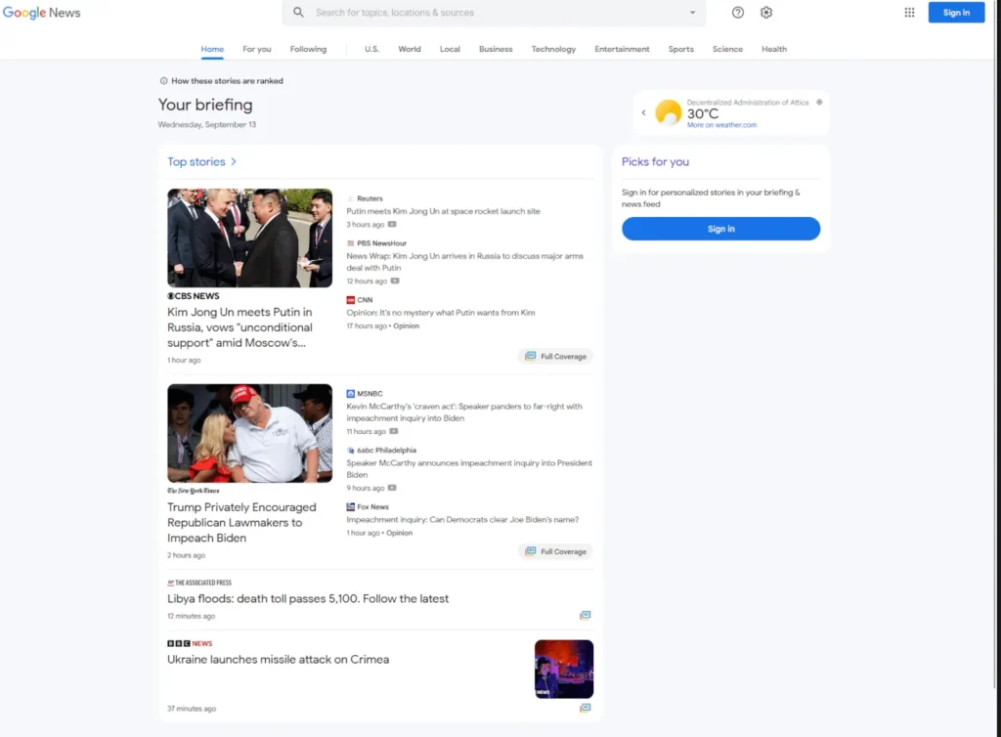Image resolution: width=1001 pixels, height=737 pixels.
Task: Open Speaker McCarthy announces impeachment inquiry story
Action: (x=469, y=469)
